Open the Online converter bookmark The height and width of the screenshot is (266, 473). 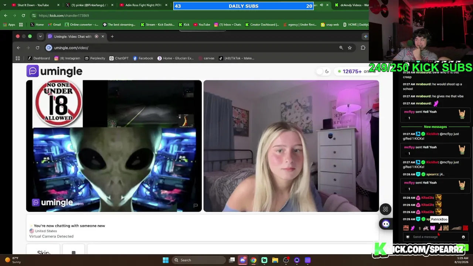pos(81,25)
